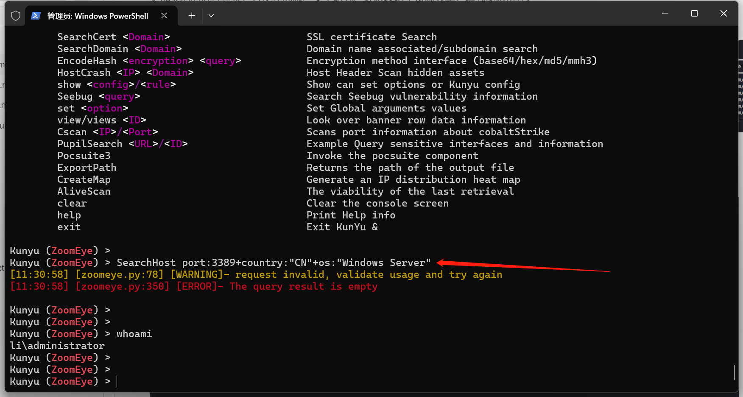Click 'Exit KunYu &' description text
Viewport: 743px width, 397px height.
coord(342,227)
